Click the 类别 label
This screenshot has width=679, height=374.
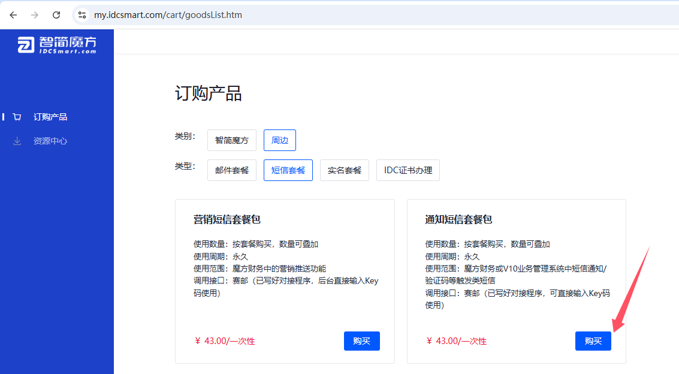click(x=185, y=137)
